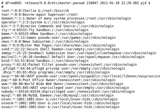Click the root user entry line
Image resolution: width=163 pixels, height=110 pixels.
pyautogui.click(x=35, y=11)
